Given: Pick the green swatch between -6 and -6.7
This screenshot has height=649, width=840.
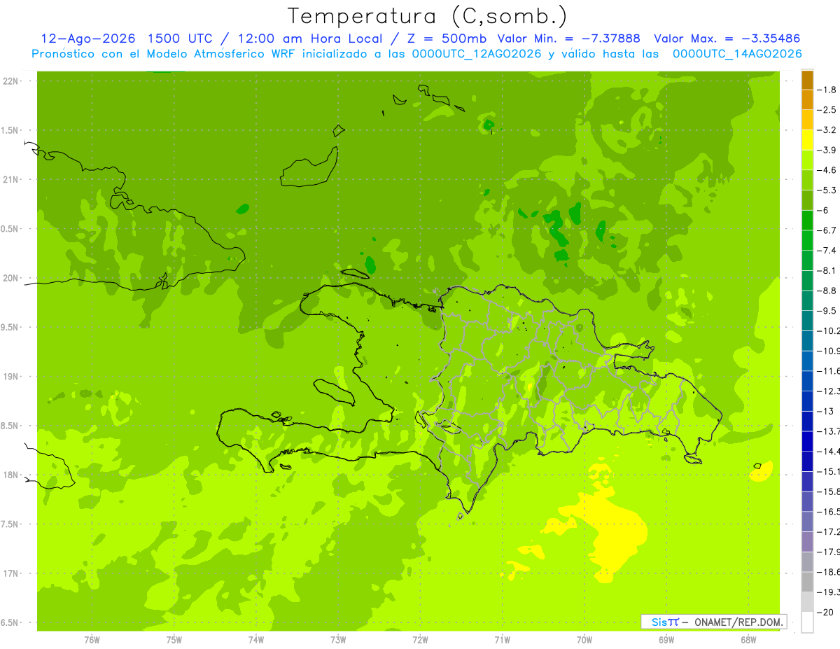Looking at the screenshot, I should click(807, 221).
